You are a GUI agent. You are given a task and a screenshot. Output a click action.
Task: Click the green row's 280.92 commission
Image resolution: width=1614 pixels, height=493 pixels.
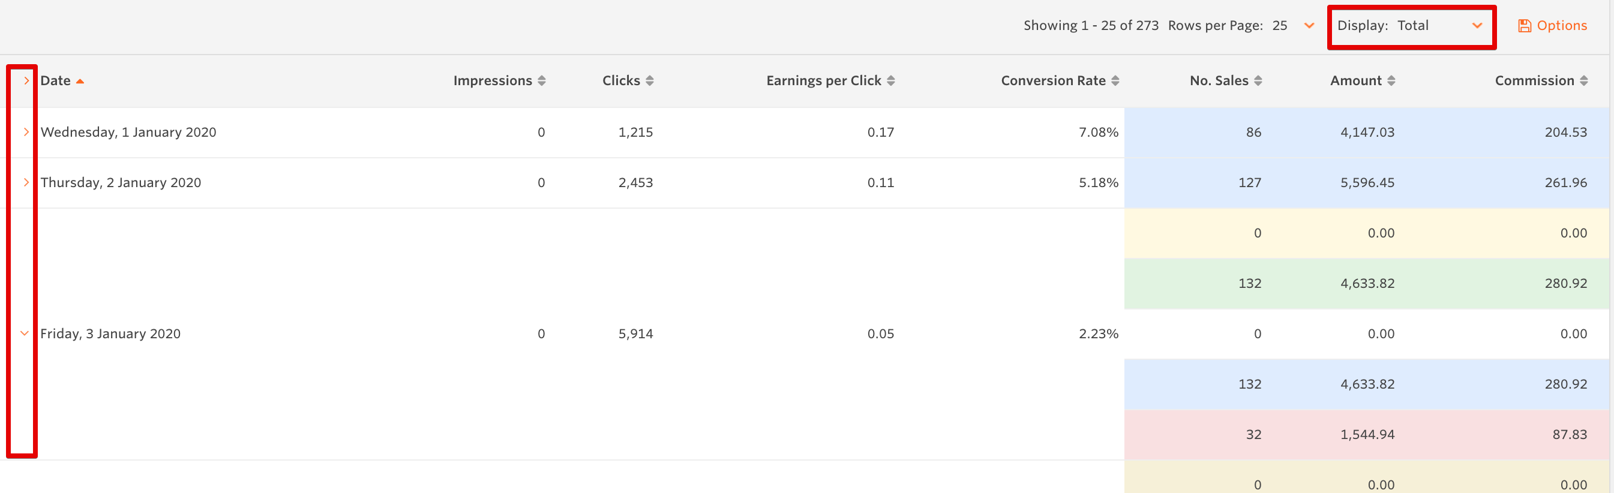click(1565, 283)
